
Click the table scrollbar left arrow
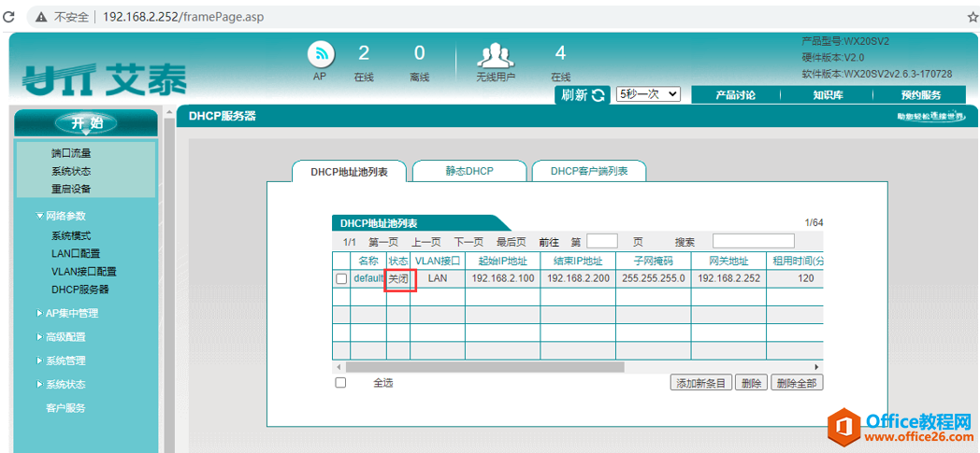tap(339, 367)
